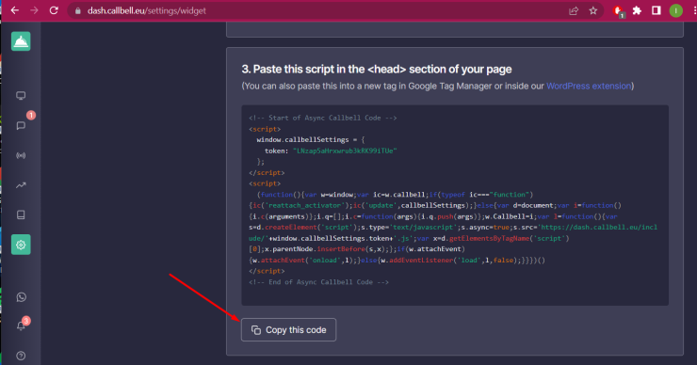The image size is (697, 365).
Task: Open the notifications bell icon
Action: [21, 325]
